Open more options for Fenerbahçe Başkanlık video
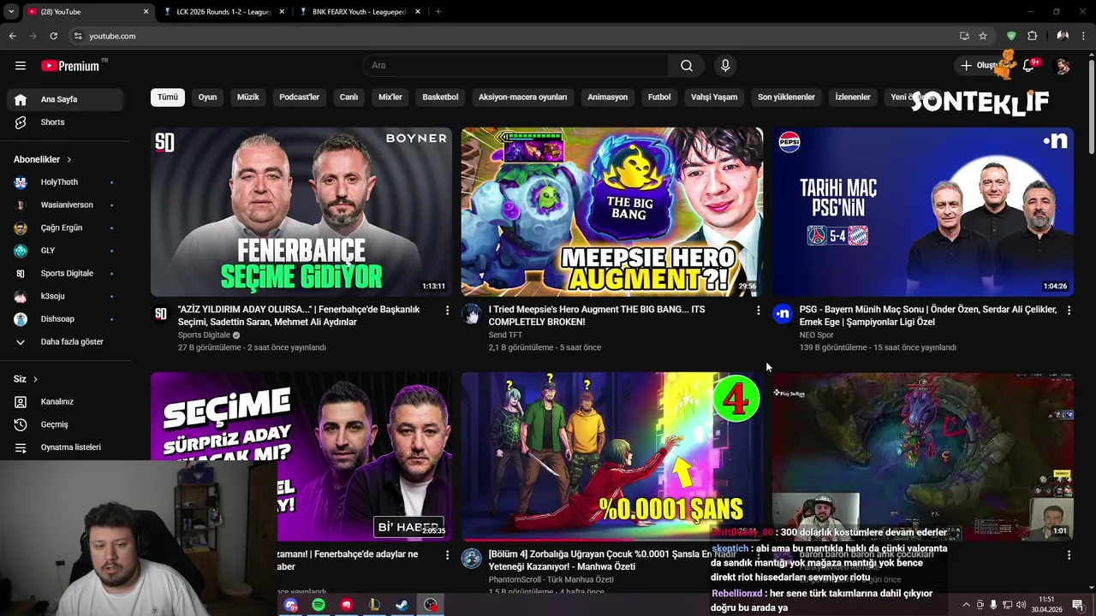This screenshot has width=1096, height=616. (447, 310)
